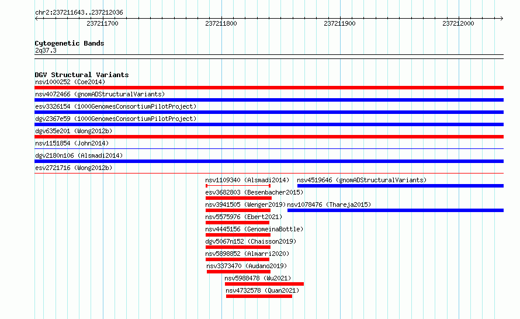Open the dgv2367e59 variant bar

pyautogui.click(x=269, y=124)
